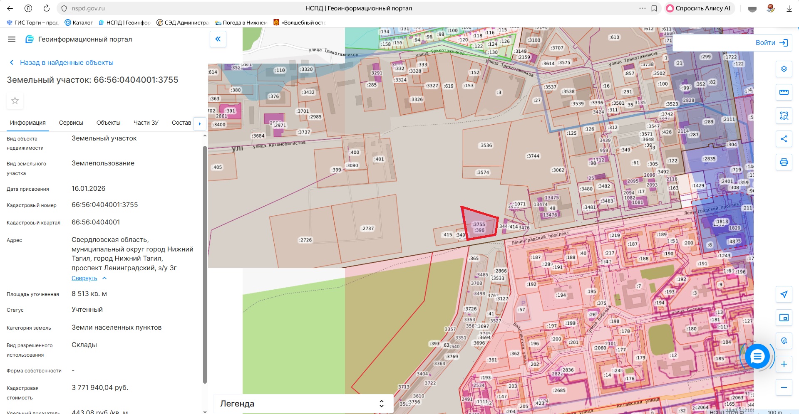Activate the search-by-area selection tool
The height and width of the screenshot is (414, 799).
click(x=784, y=116)
